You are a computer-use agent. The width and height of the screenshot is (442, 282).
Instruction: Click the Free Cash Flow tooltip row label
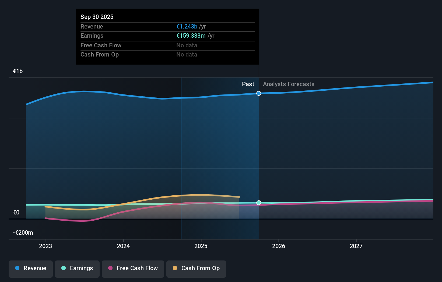(x=101, y=45)
